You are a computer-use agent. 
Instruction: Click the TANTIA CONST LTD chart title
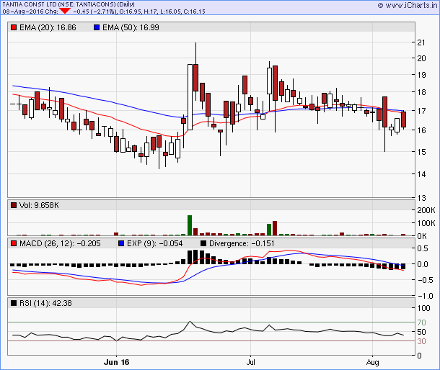(x=69, y=4)
